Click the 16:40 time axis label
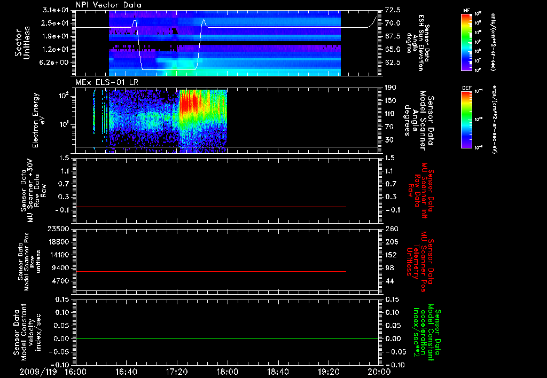 (x=126, y=372)
